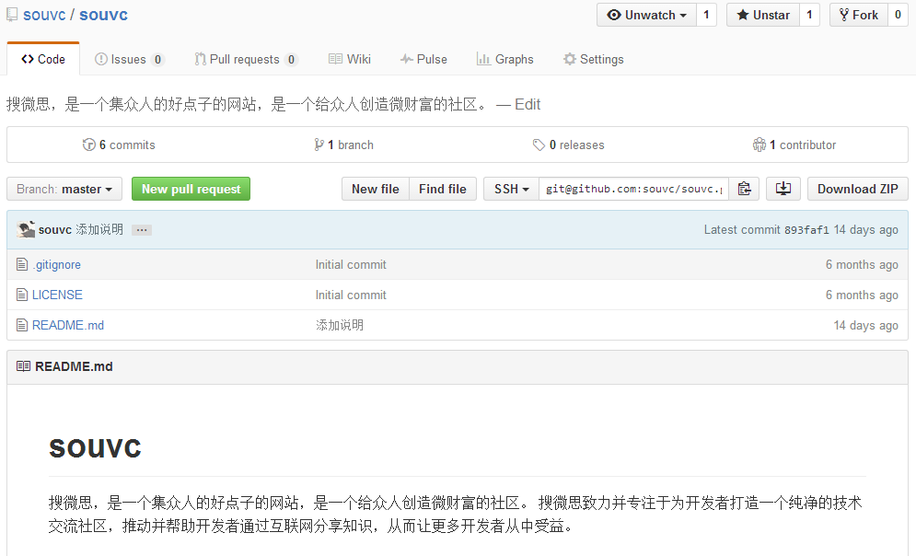Click the README.md header book icon
Viewport: 916px width, 556px height.
tap(23, 366)
